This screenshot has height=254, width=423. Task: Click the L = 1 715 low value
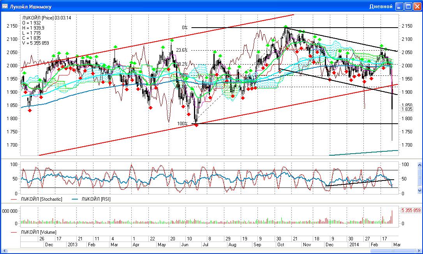(31, 33)
